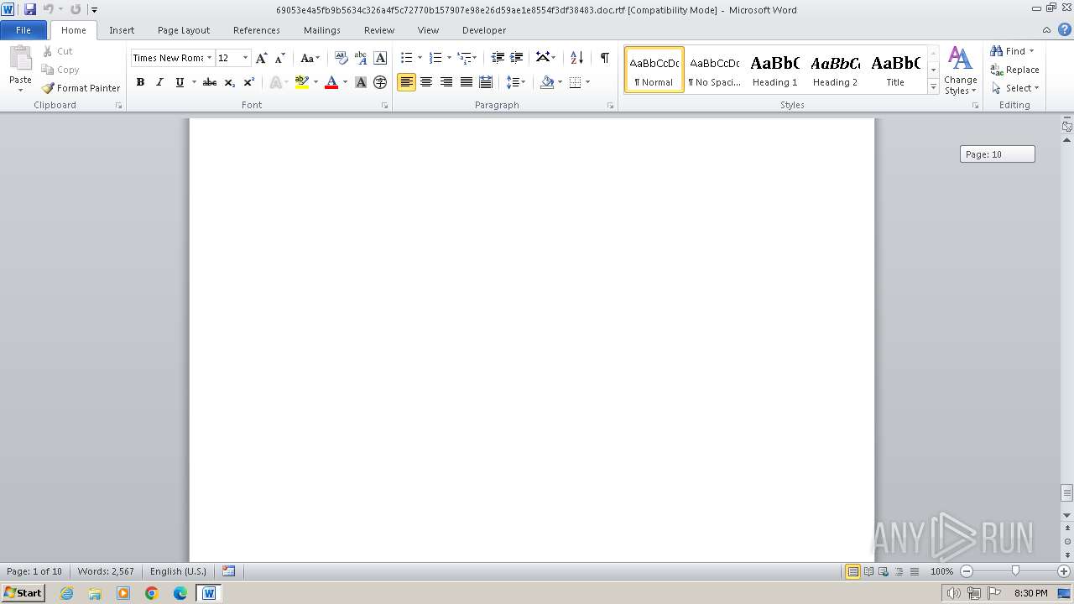The image size is (1074, 604).
Task: Expand the Numbering list dropdown arrow
Action: point(449,58)
